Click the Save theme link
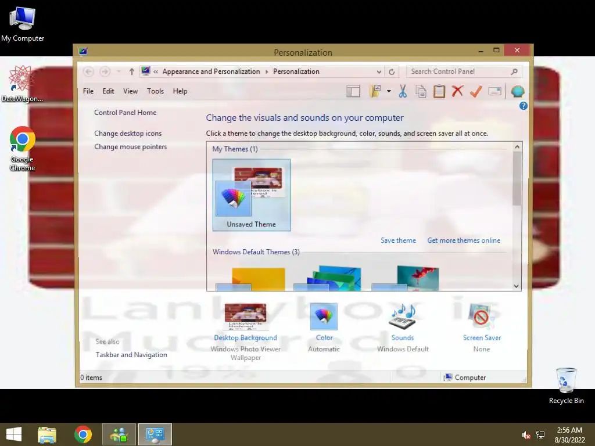This screenshot has height=446, width=595. [x=398, y=240]
